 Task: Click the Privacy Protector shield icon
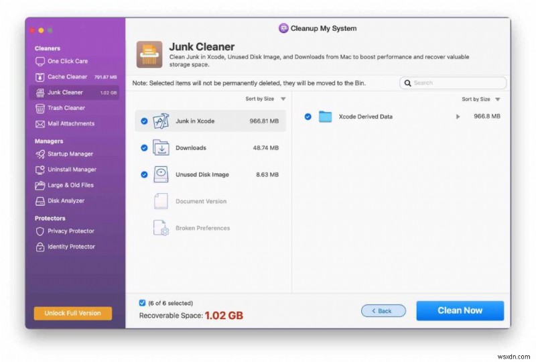pyautogui.click(x=40, y=231)
